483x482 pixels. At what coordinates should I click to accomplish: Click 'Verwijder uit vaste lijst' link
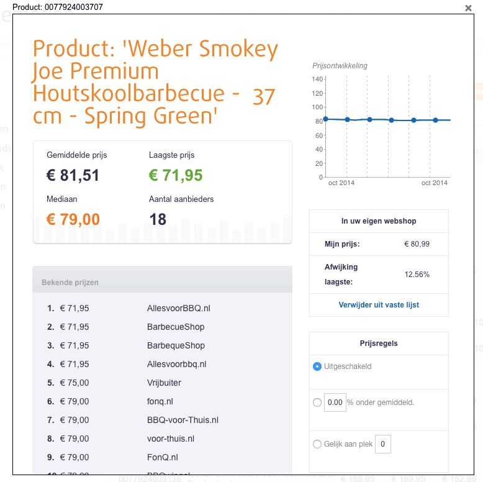pos(379,305)
